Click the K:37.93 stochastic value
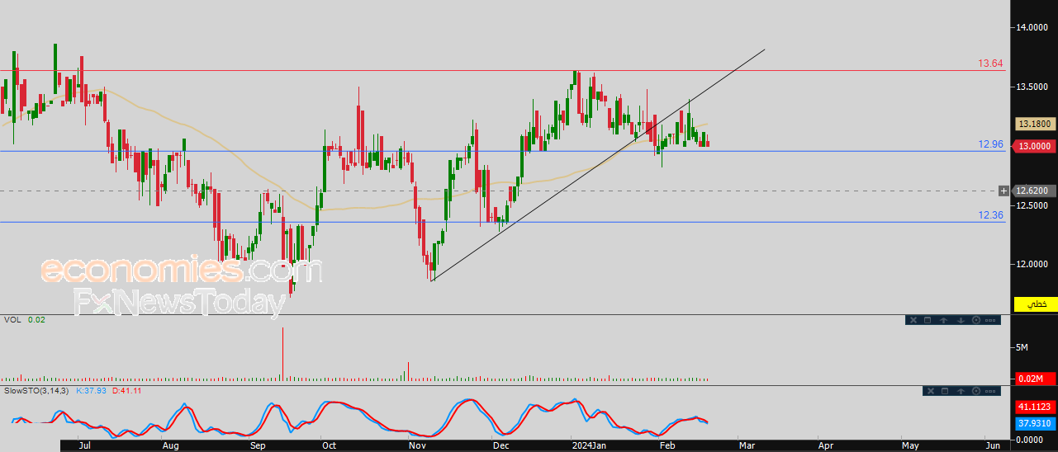 93,390
